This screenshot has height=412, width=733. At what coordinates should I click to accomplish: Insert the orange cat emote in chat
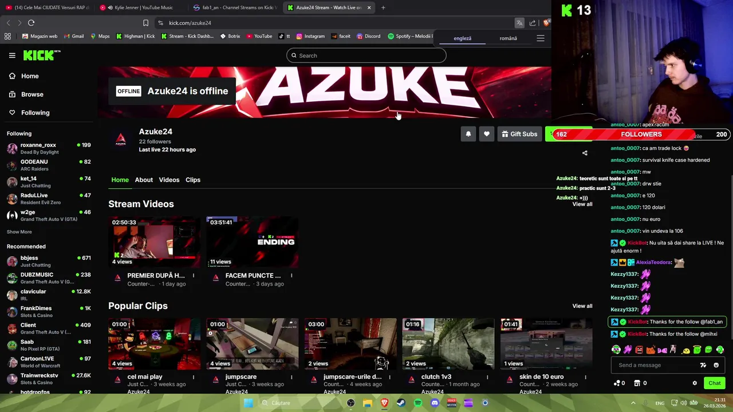[x=651, y=350]
